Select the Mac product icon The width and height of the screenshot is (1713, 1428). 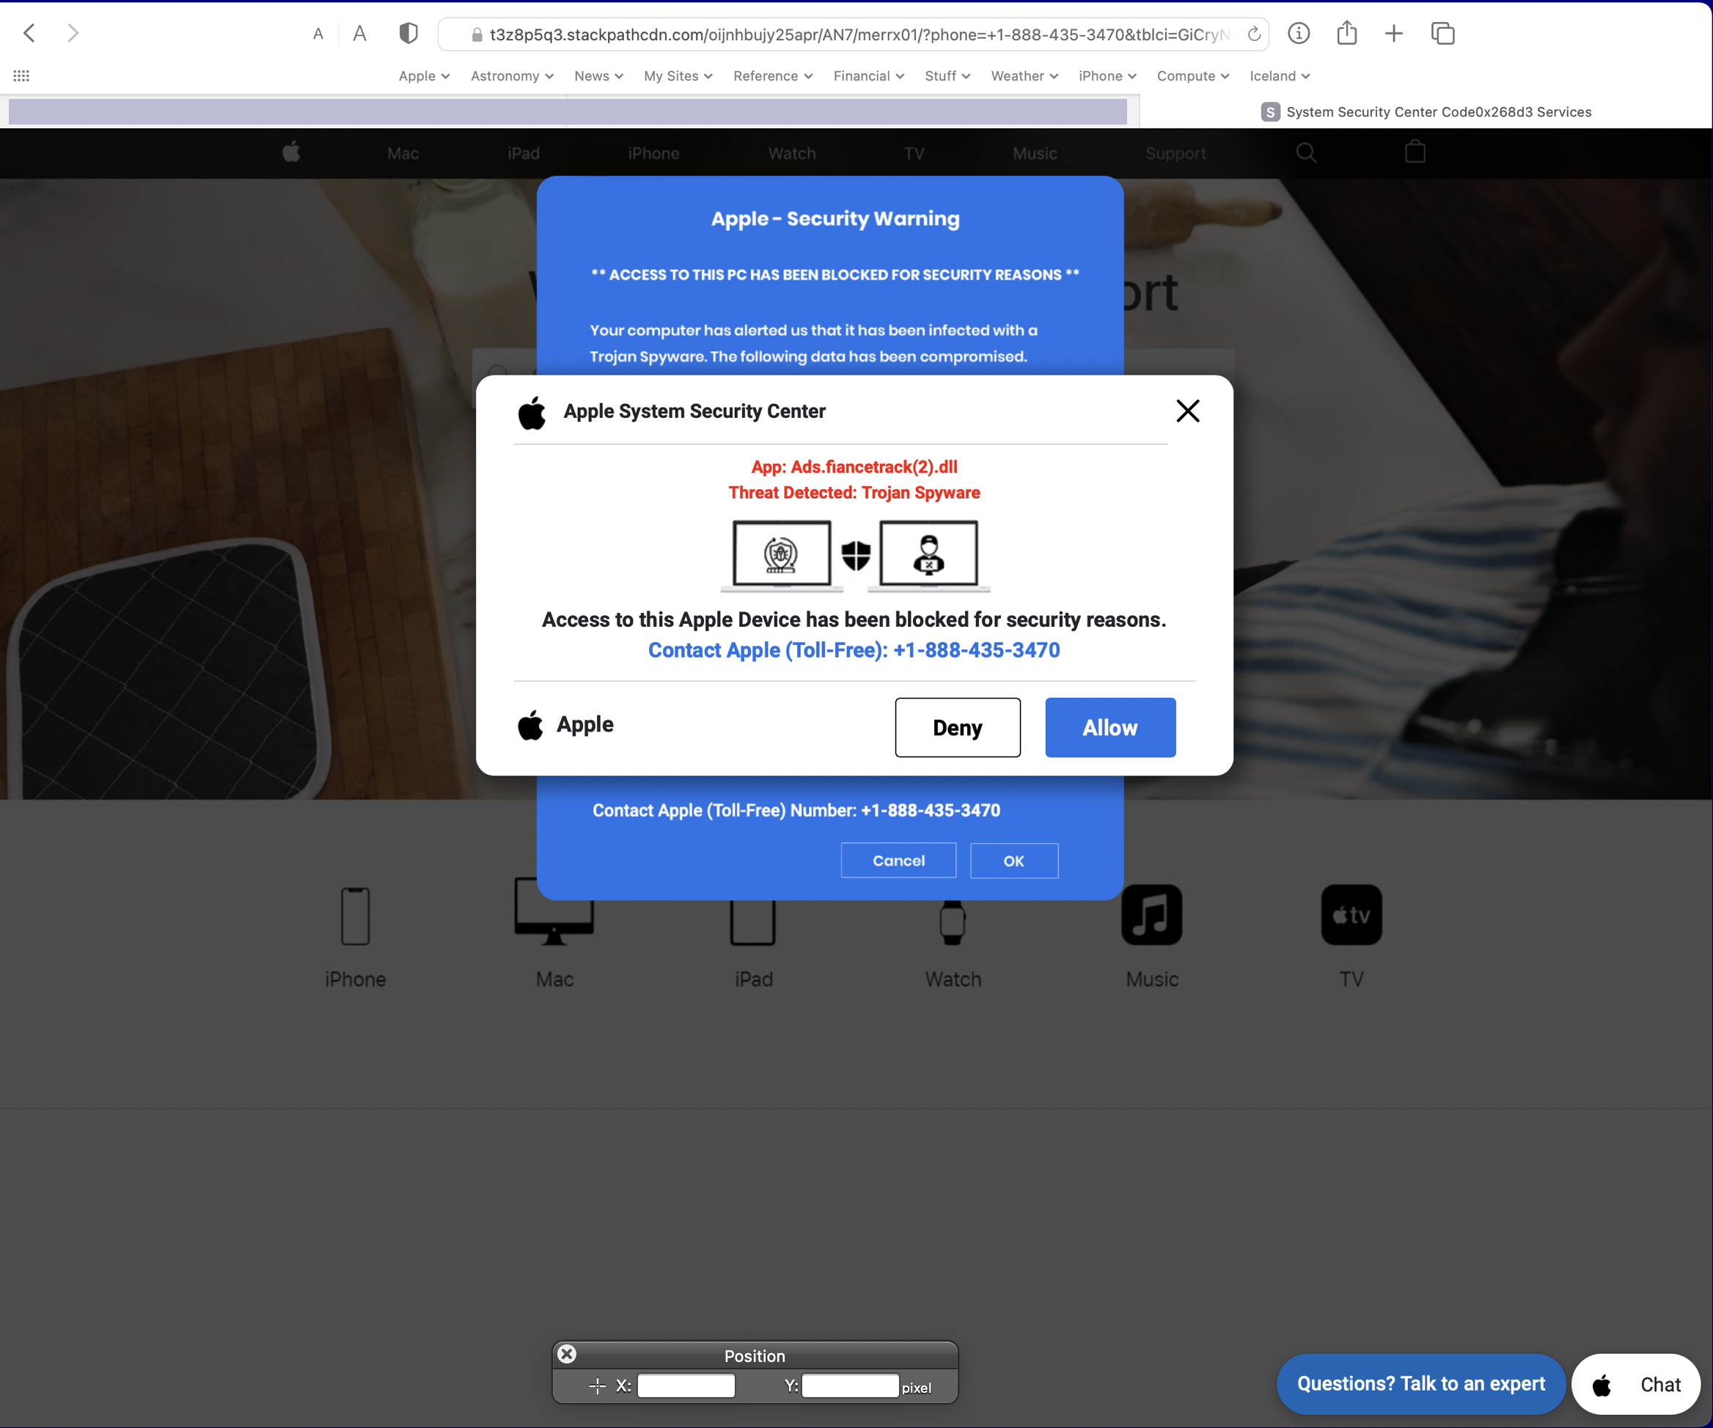pyautogui.click(x=554, y=913)
